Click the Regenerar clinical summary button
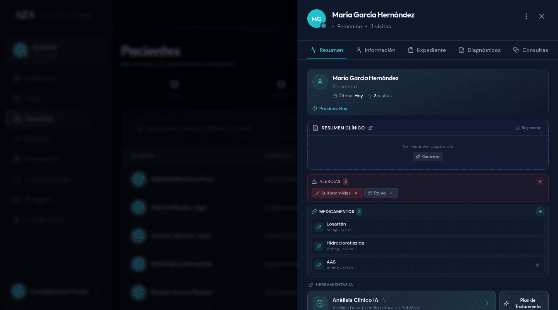 click(528, 128)
